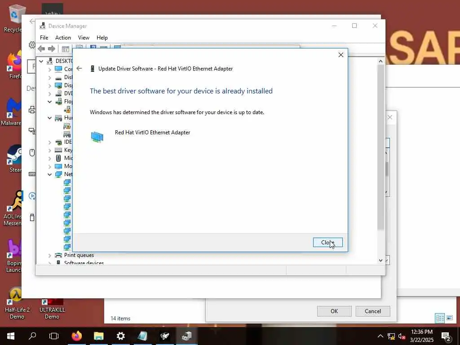Open Printers & scanners in Settings sidebar

click(x=32, y=110)
